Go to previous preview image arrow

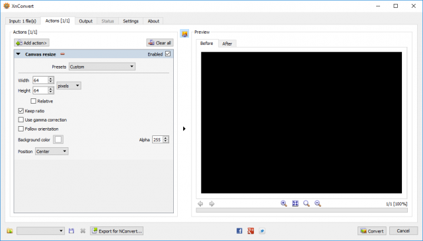200,203
